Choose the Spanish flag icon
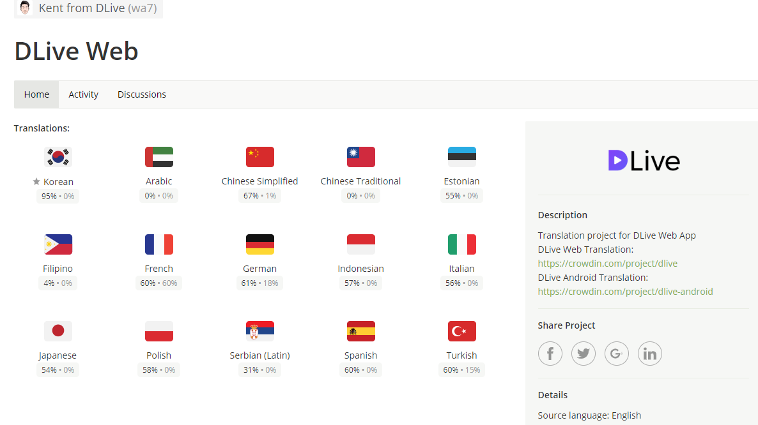Viewport: 758px width, 425px height. click(361, 331)
